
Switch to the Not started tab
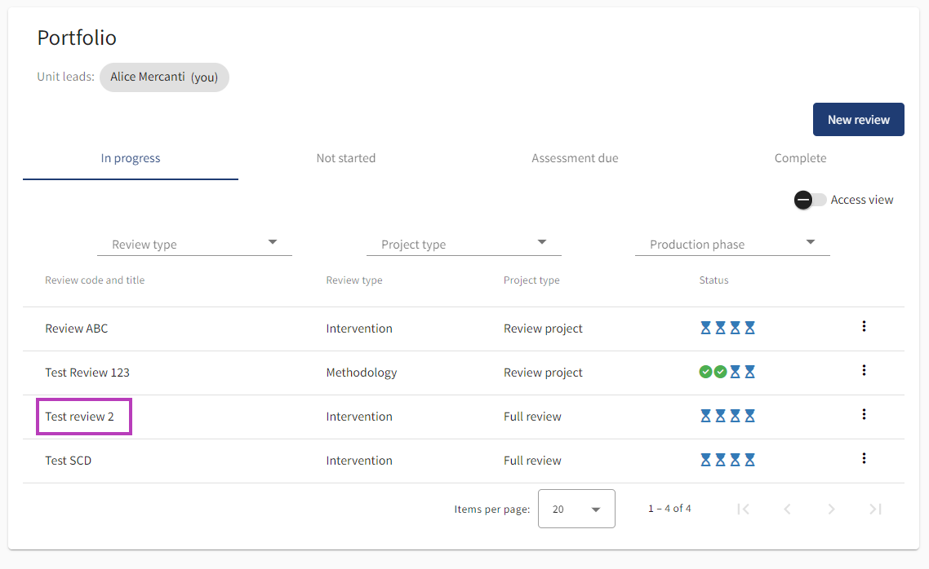pyautogui.click(x=346, y=158)
